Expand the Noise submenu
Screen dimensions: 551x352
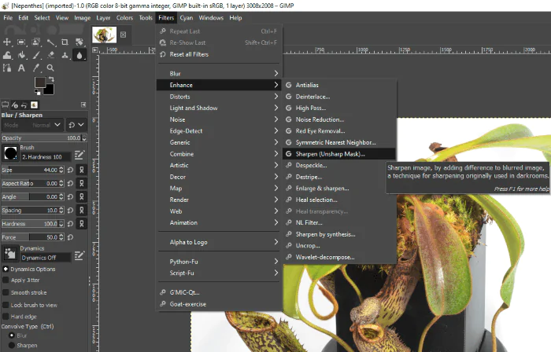coord(218,119)
